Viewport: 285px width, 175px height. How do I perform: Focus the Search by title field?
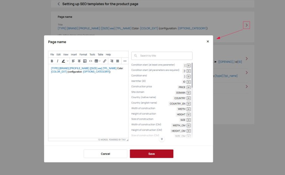pyautogui.click(x=165, y=56)
